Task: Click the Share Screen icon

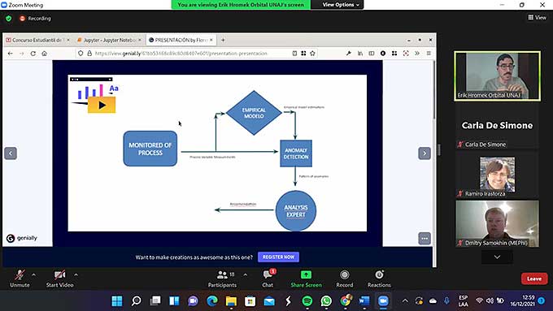Action: (x=306, y=274)
